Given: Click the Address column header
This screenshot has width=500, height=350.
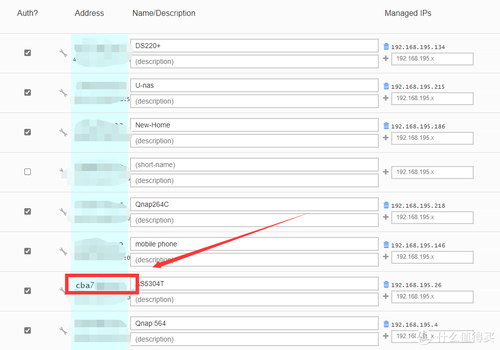Looking at the screenshot, I should pyautogui.click(x=89, y=13).
